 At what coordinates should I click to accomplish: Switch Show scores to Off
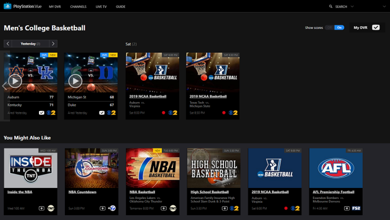pos(330,28)
